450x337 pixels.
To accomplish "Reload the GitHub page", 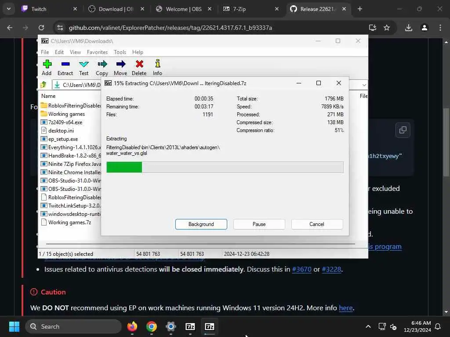I will coord(41,28).
